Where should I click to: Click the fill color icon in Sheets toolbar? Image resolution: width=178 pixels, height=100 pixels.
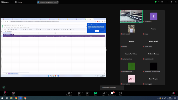coord(48,29)
